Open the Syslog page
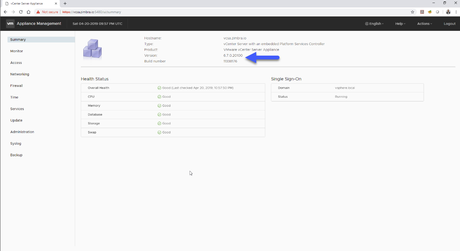Screen dimensions: 460x251 pos(16,144)
